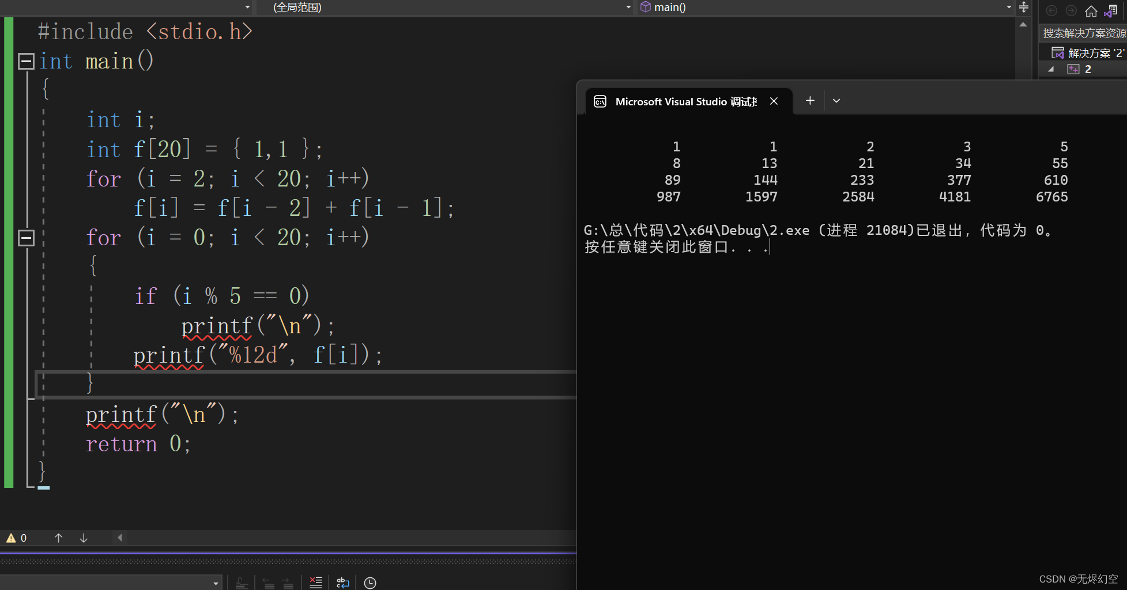1127x590 pixels.
Task: Select project '2' tree item
Action: pyautogui.click(x=1087, y=69)
